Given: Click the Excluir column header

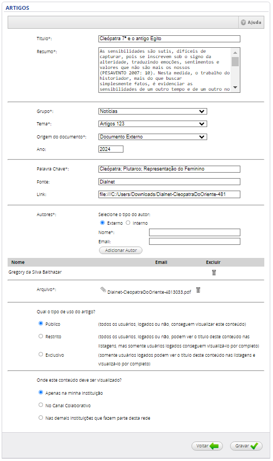Looking at the screenshot, I should click(x=213, y=262).
